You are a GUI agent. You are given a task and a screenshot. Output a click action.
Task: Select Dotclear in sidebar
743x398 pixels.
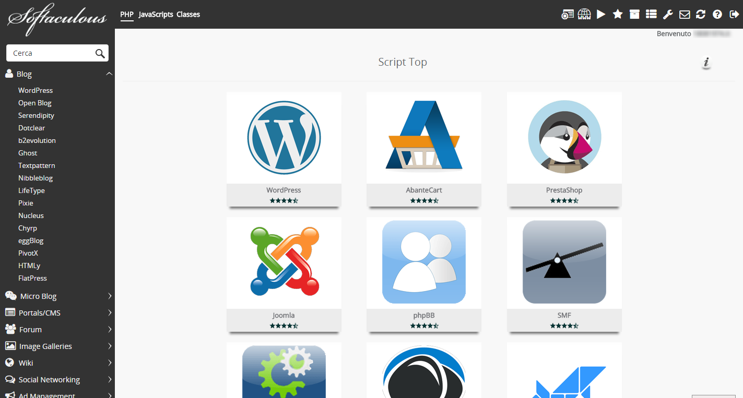(x=32, y=128)
